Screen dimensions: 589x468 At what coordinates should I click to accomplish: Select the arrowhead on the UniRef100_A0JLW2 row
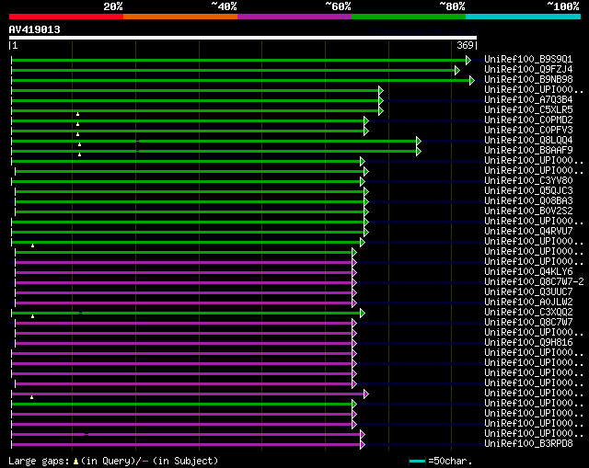[354, 302]
